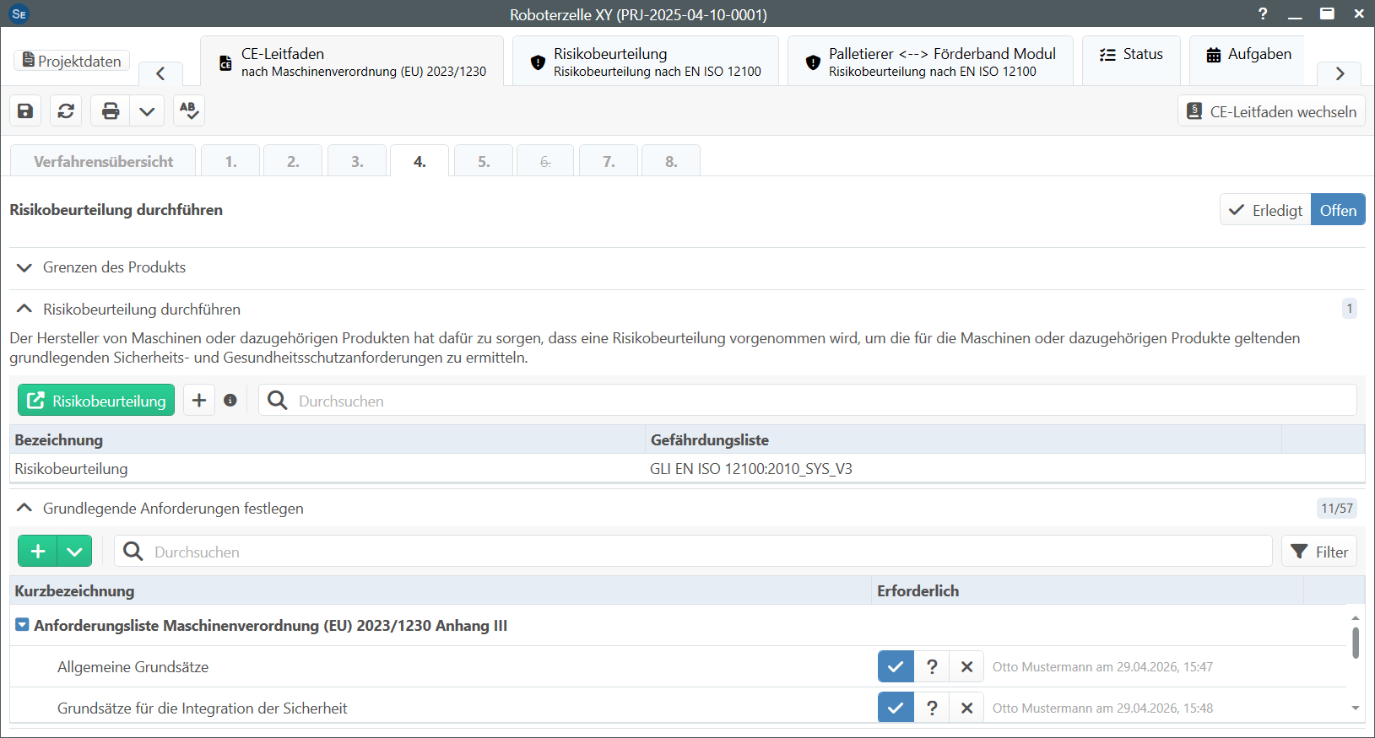
Task: Open the green add dropdown arrow
Action: (74, 552)
